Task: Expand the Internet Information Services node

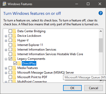Action: click(x=6, y=50)
